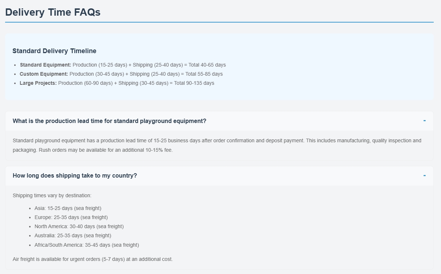
Task: Select the Large Projects timeline entry
Action: [x=117, y=83]
